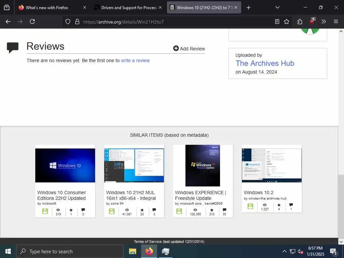Show hidden system tray icons chevron

tap(284, 251)
